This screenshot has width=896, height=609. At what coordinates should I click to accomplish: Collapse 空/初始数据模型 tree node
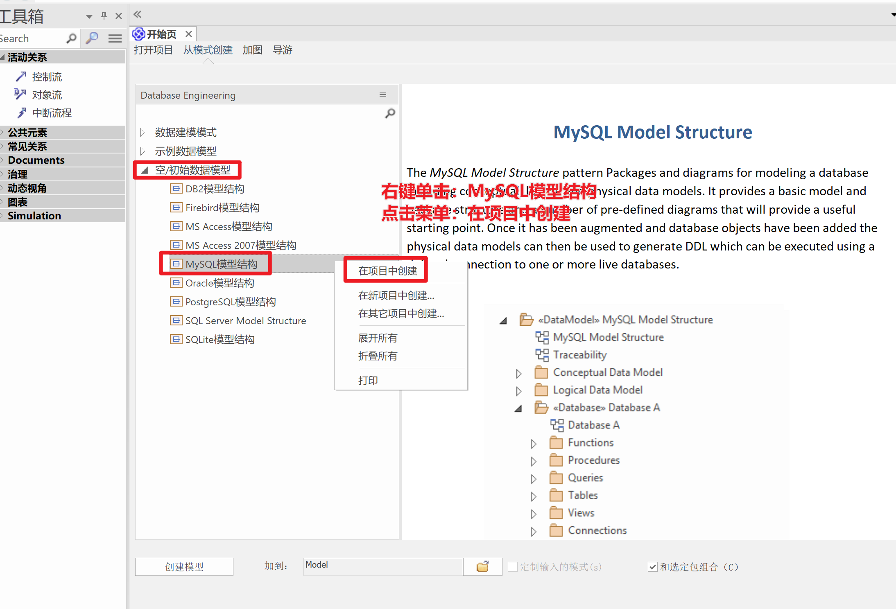[x=145, y=170]
